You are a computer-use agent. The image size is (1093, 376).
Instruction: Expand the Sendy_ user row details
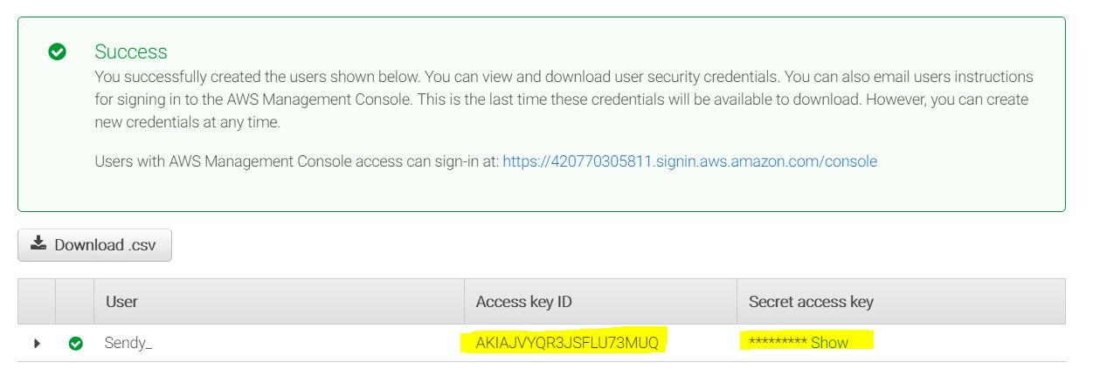pyautogui.click(x=37, y=344)
